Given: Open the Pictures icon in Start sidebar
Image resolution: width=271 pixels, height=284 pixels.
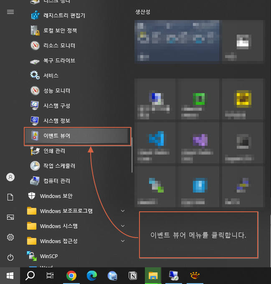Looking at the screenshot, I should tap(10, 217).
